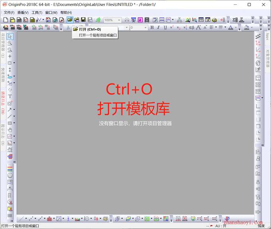Open the Line plot dropdown arrow

(x=26, y=219)
